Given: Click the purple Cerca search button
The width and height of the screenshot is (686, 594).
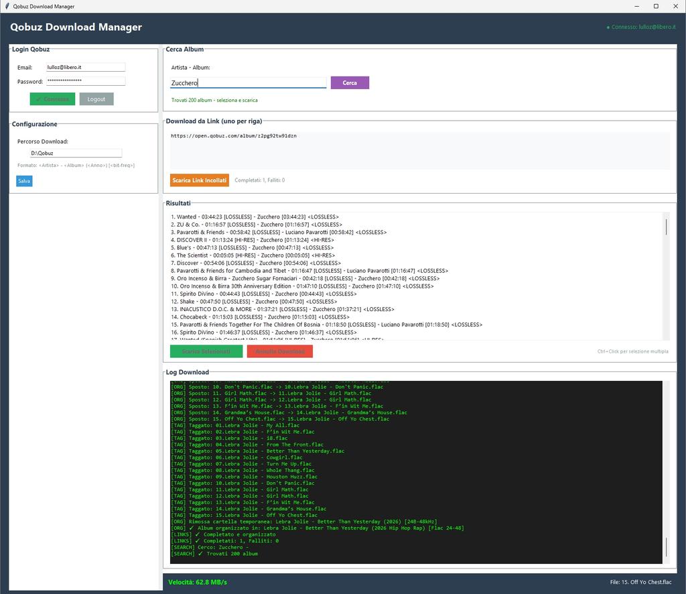Looking at the screenshot, I should coord(350,82).
